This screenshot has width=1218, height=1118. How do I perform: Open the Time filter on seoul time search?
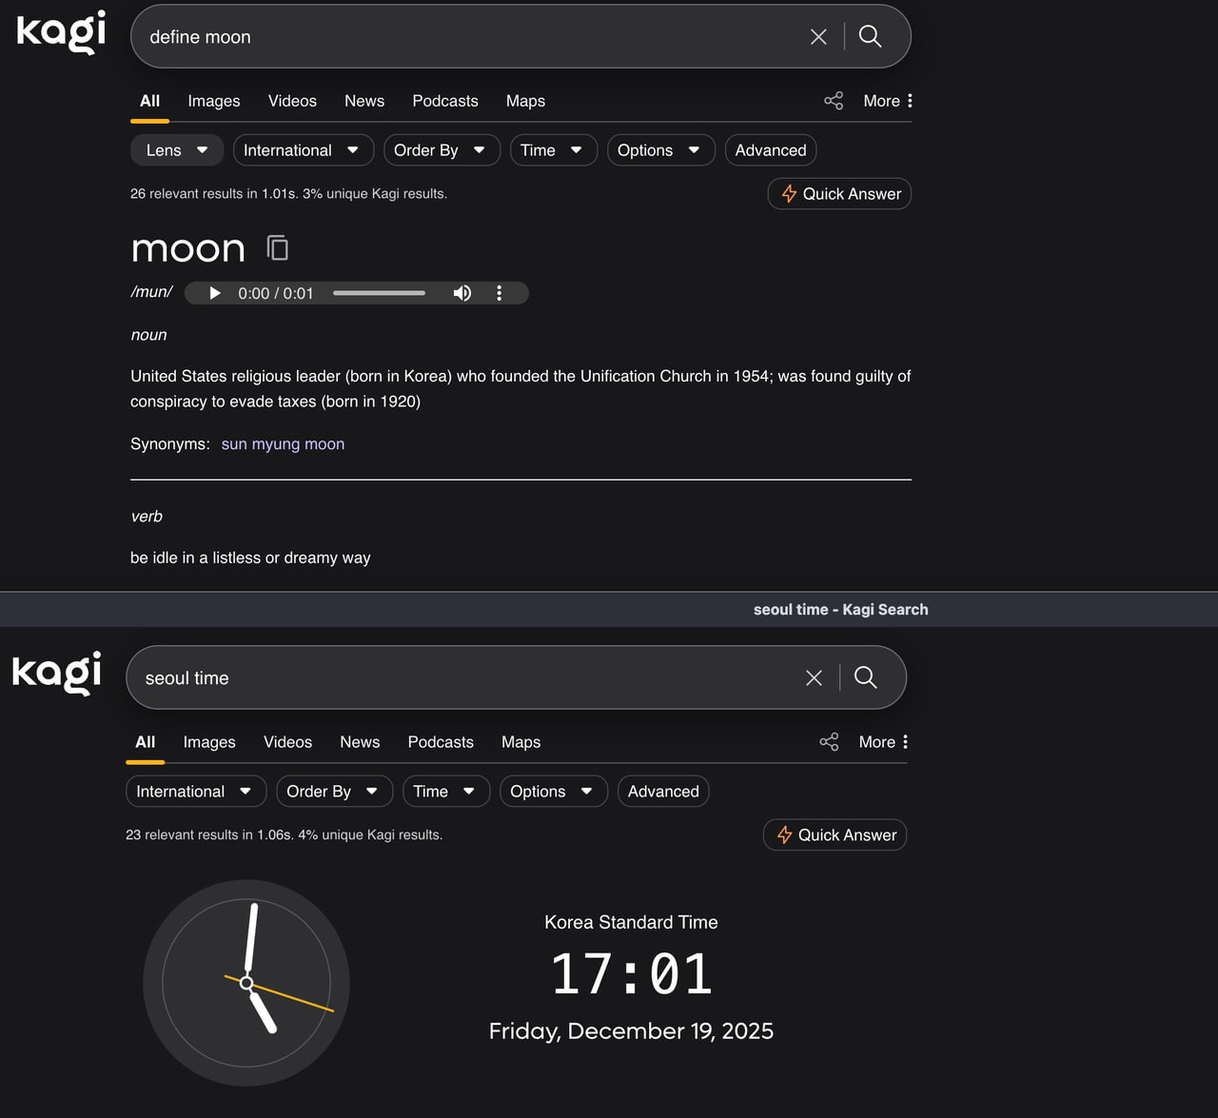[x=445, y=791]
